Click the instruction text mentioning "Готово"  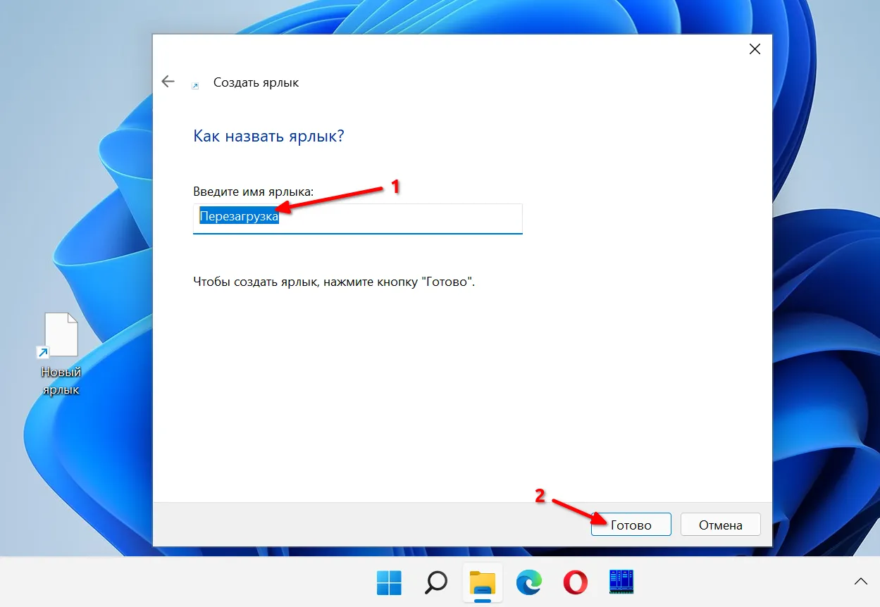pyautogui.click(x=334, y=282)
